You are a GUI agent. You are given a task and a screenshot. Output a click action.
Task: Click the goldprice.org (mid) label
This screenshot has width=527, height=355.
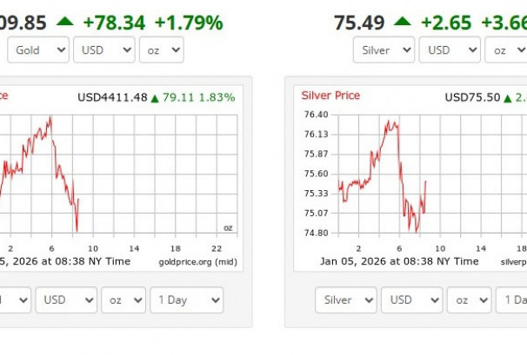pos(197,261)
